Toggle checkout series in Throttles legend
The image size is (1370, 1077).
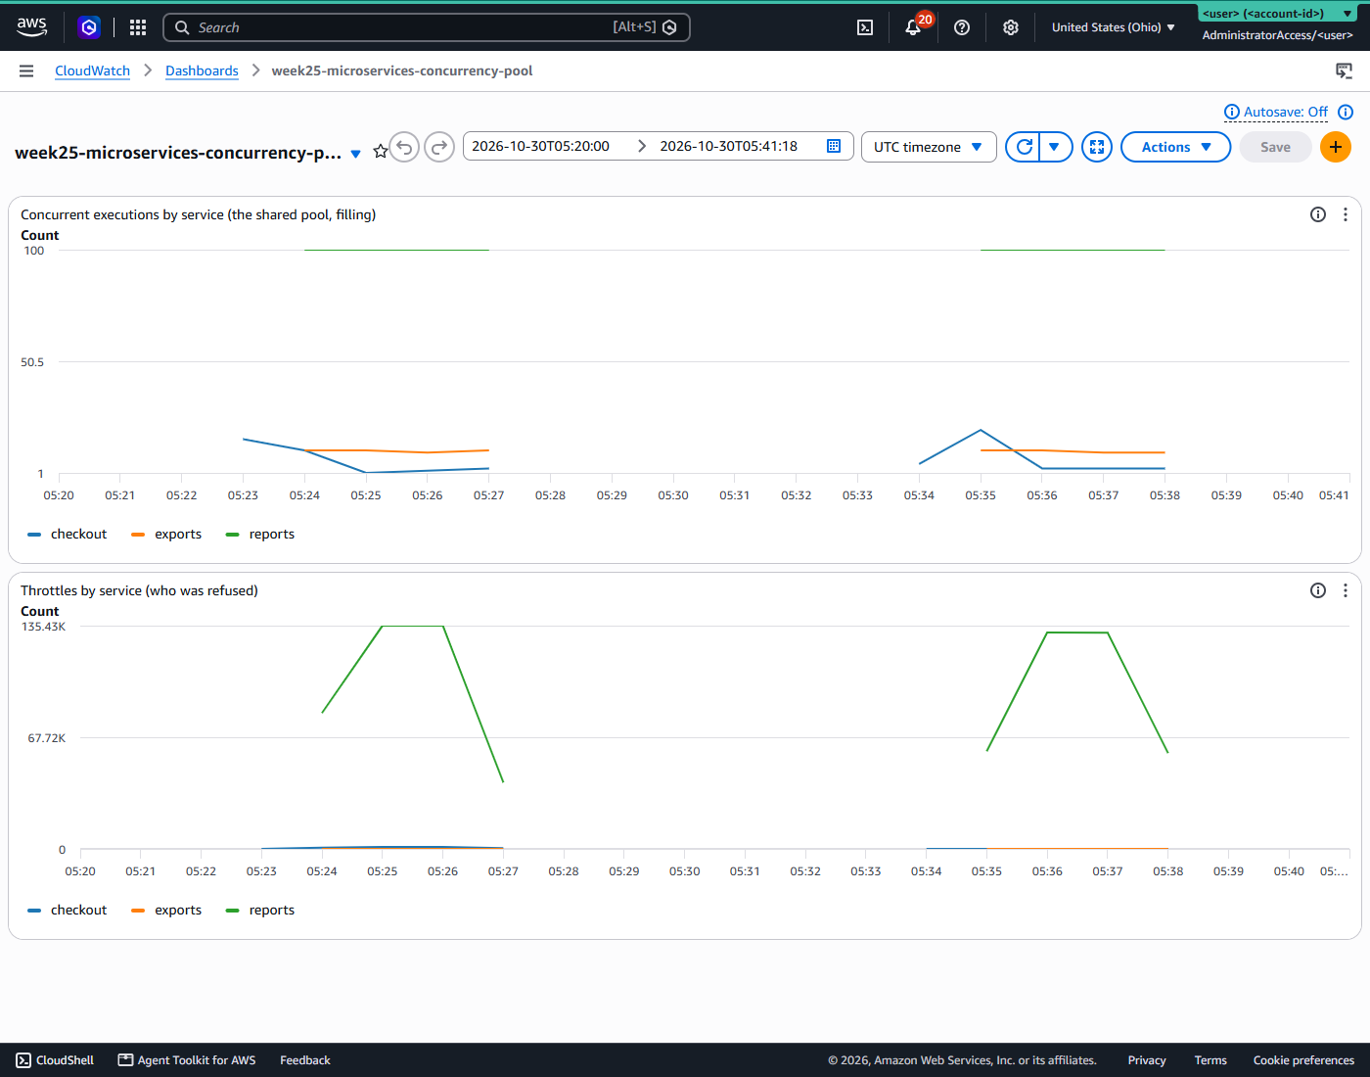(68, 910)
